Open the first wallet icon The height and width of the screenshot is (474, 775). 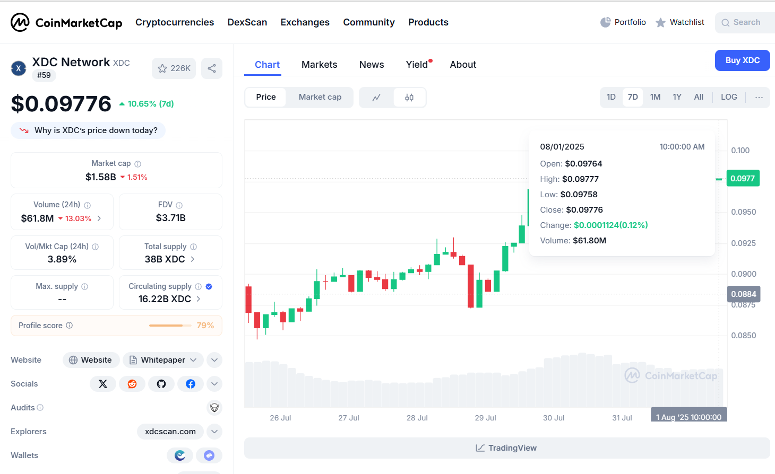tap(180, 455)
